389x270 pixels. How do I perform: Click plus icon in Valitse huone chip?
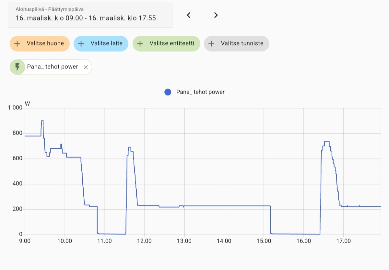18,43
